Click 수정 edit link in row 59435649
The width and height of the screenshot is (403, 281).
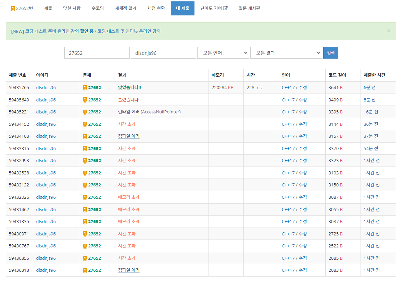[x=303, y=100]
